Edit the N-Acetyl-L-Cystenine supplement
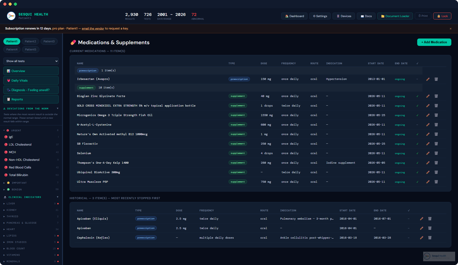This screenshot has width=458, height=265. point(428,125)
